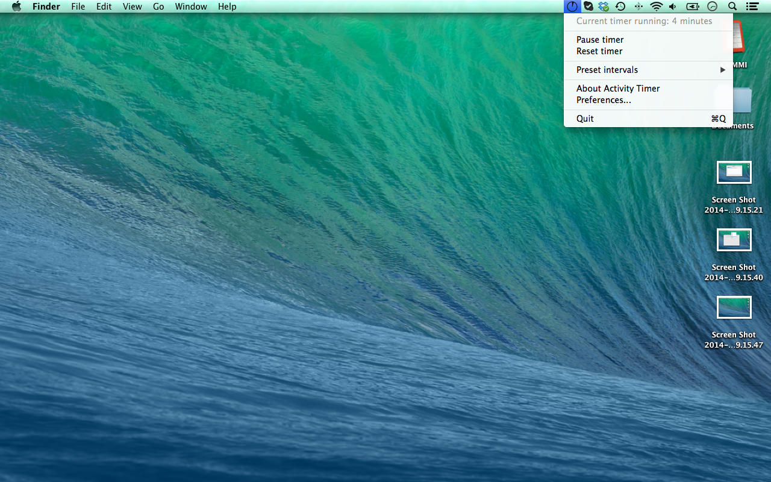This screenshot has height=482, width=771.
Task: Open Preferences... from the timer menu
Action: [x=648, y=100]
